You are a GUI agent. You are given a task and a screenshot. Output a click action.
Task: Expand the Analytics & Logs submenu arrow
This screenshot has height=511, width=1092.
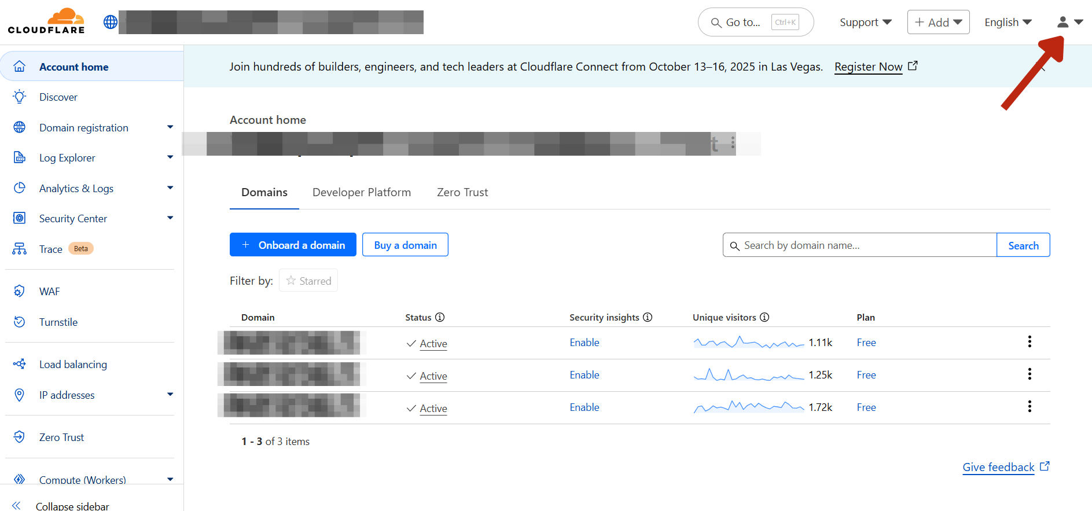pos(170,188)
